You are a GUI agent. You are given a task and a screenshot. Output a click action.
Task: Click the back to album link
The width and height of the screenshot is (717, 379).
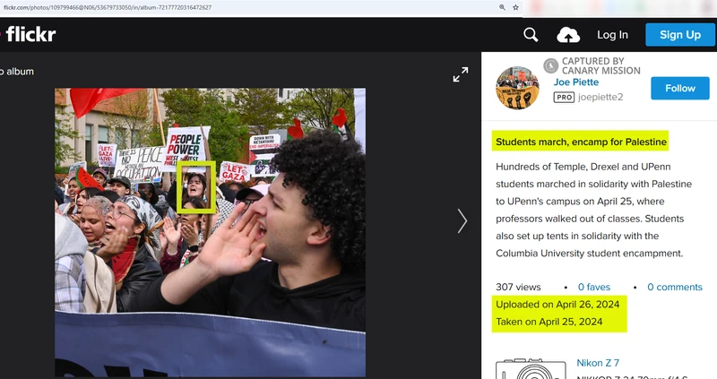pos(17,72)
